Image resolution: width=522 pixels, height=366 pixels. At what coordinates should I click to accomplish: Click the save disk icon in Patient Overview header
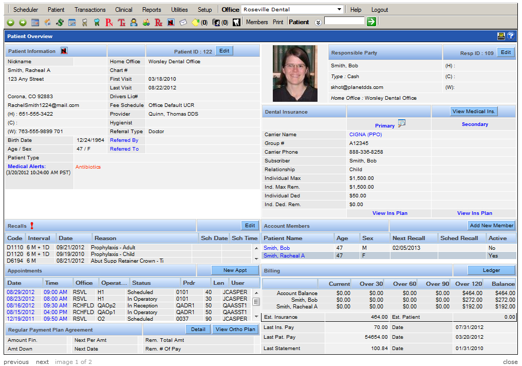pyautogui.click(x=501, y=36)
